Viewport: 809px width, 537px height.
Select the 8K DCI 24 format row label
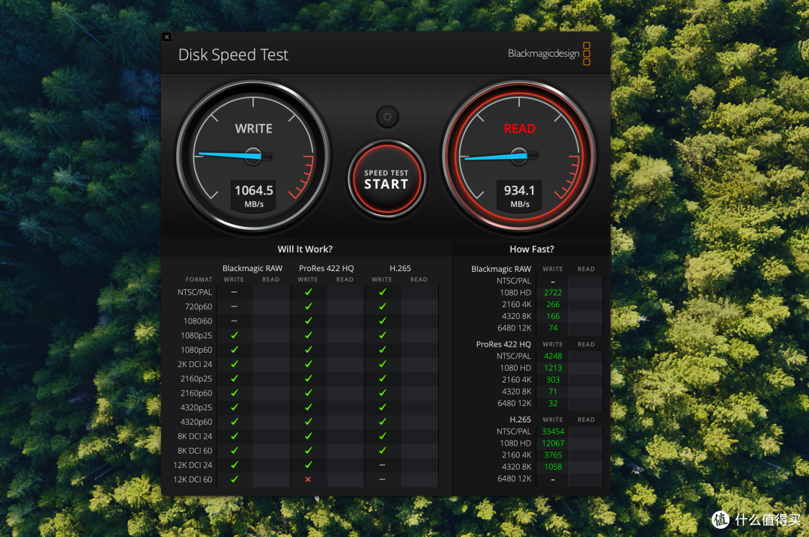(195, 437)
